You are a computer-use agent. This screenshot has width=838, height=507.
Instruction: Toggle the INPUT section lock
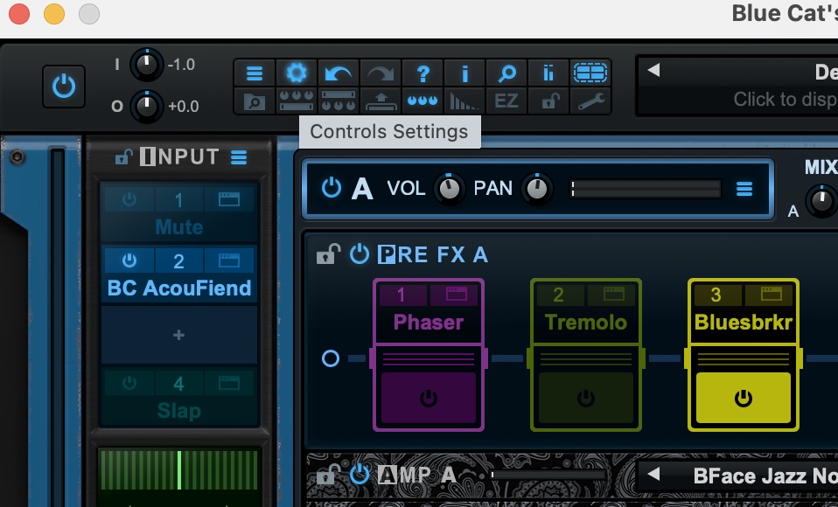[x=124, y=156]
